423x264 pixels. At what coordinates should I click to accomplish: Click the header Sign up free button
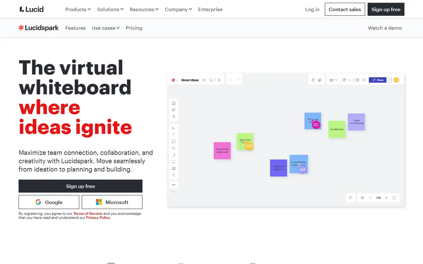coord(386,10)
